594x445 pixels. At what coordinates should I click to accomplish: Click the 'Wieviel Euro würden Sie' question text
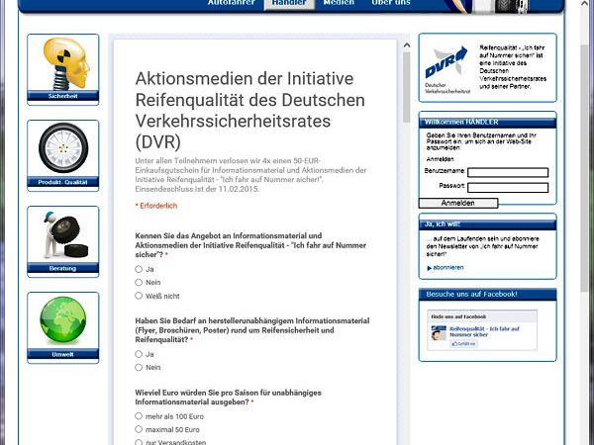[228, 398]
